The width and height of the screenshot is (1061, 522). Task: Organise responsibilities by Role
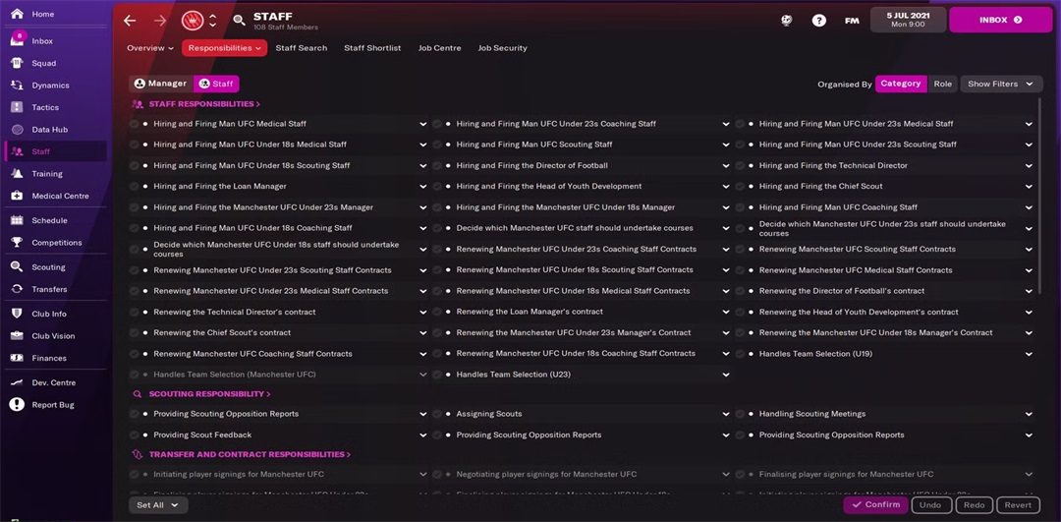coord(942,85)
